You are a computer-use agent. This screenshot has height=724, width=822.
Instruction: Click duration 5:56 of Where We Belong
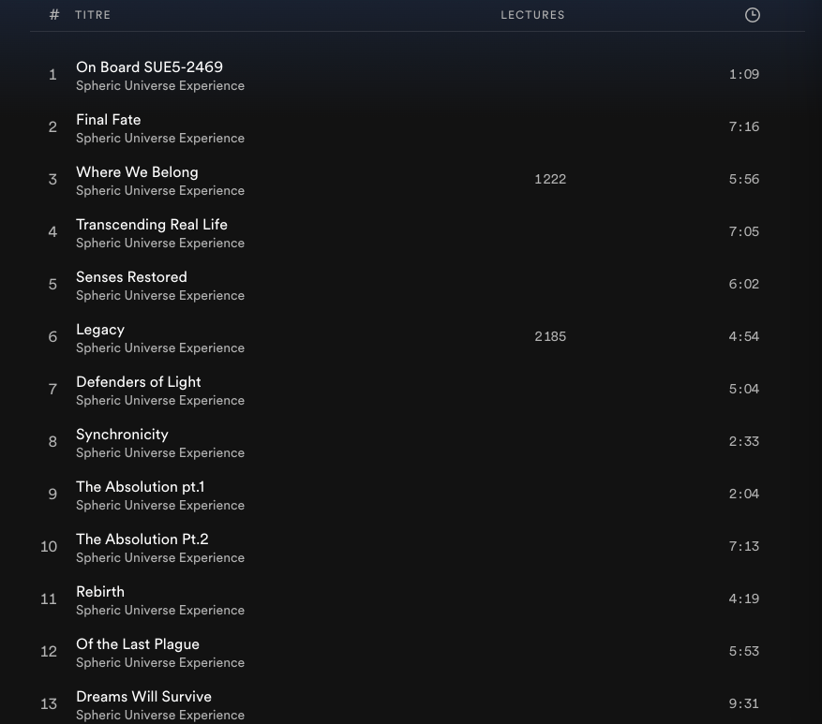coord(744,179)
